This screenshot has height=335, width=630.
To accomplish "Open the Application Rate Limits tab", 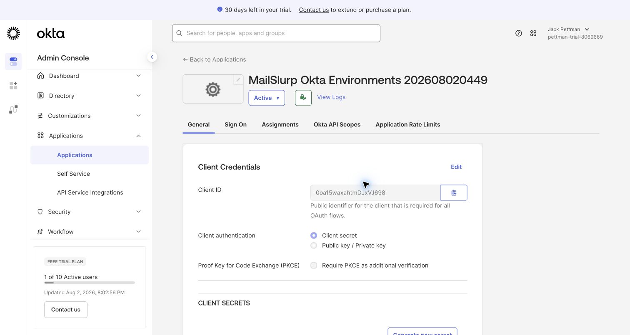I will [408, 124].
